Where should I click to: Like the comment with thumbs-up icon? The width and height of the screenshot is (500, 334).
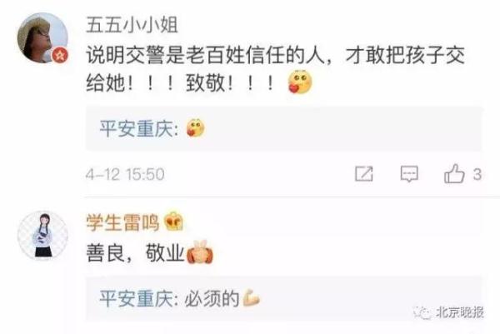[454, 174]
